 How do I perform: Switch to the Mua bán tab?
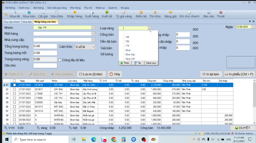[27, 22]
